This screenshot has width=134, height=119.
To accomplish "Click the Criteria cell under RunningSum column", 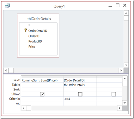I will [x=42, y=99].
